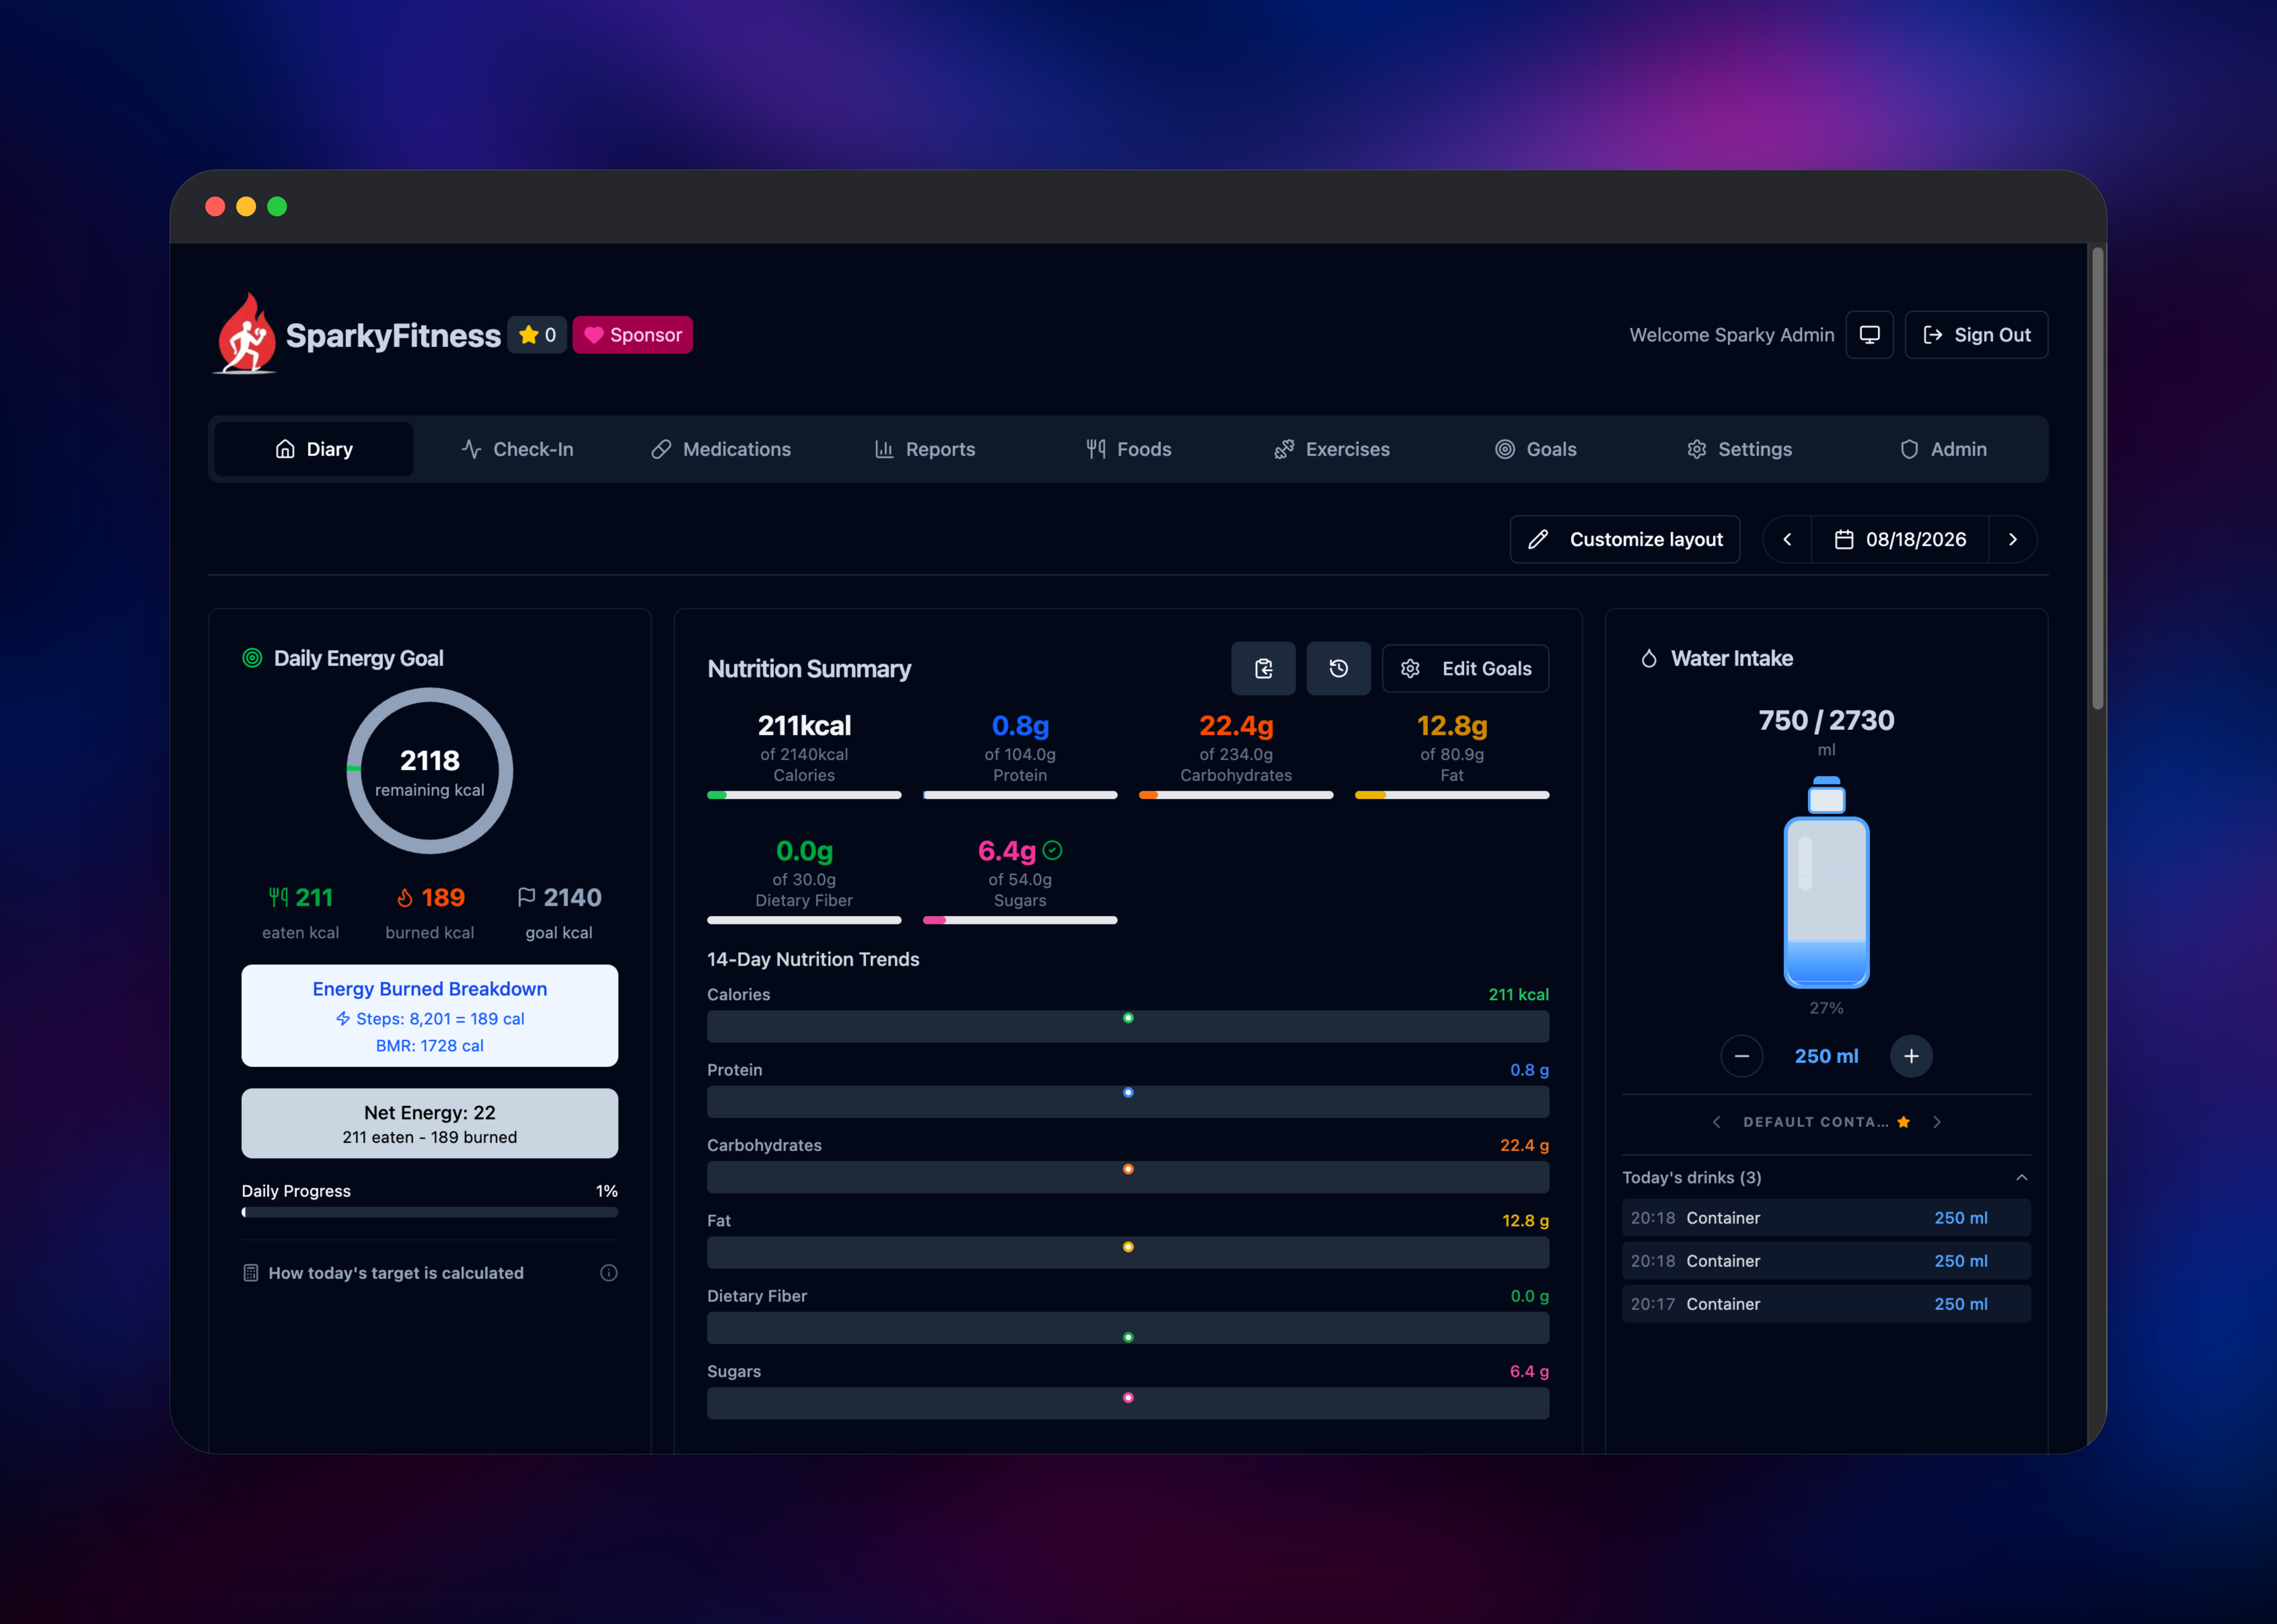Click the calculator icon beside target calculation
The image size is (2277, 1624).
point(251,1273)
